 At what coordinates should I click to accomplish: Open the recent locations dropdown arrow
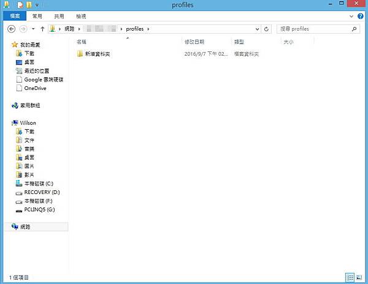click(x=33, y=29)
